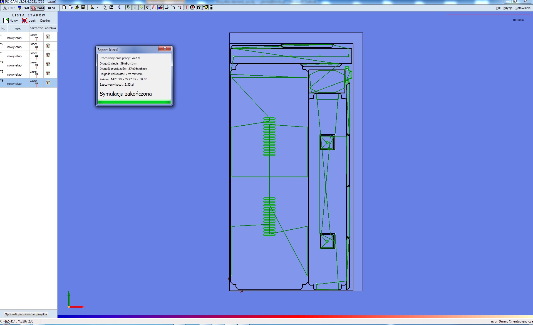
Task: Start simulation with the red play button
Action: [x=192, y=7]
